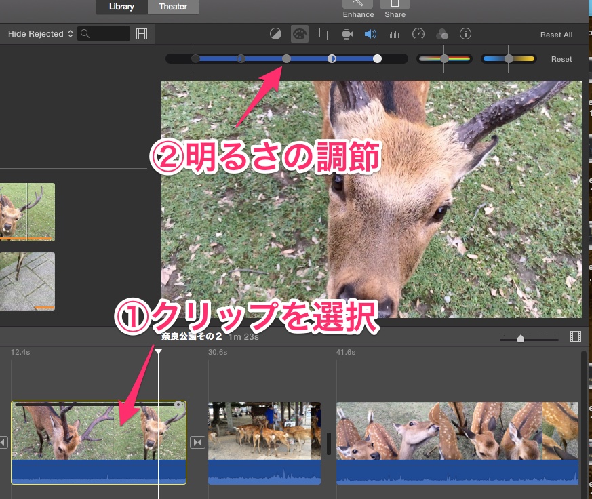Select the clip speed speedometer icon
Screen dimensions: 592x499
(418, 33)
